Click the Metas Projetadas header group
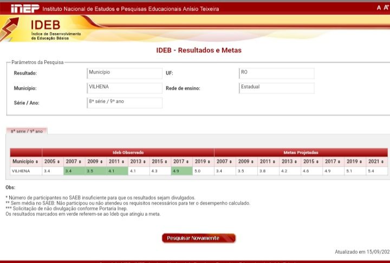This screenshot has height=263, width=390. click(301, 153)
